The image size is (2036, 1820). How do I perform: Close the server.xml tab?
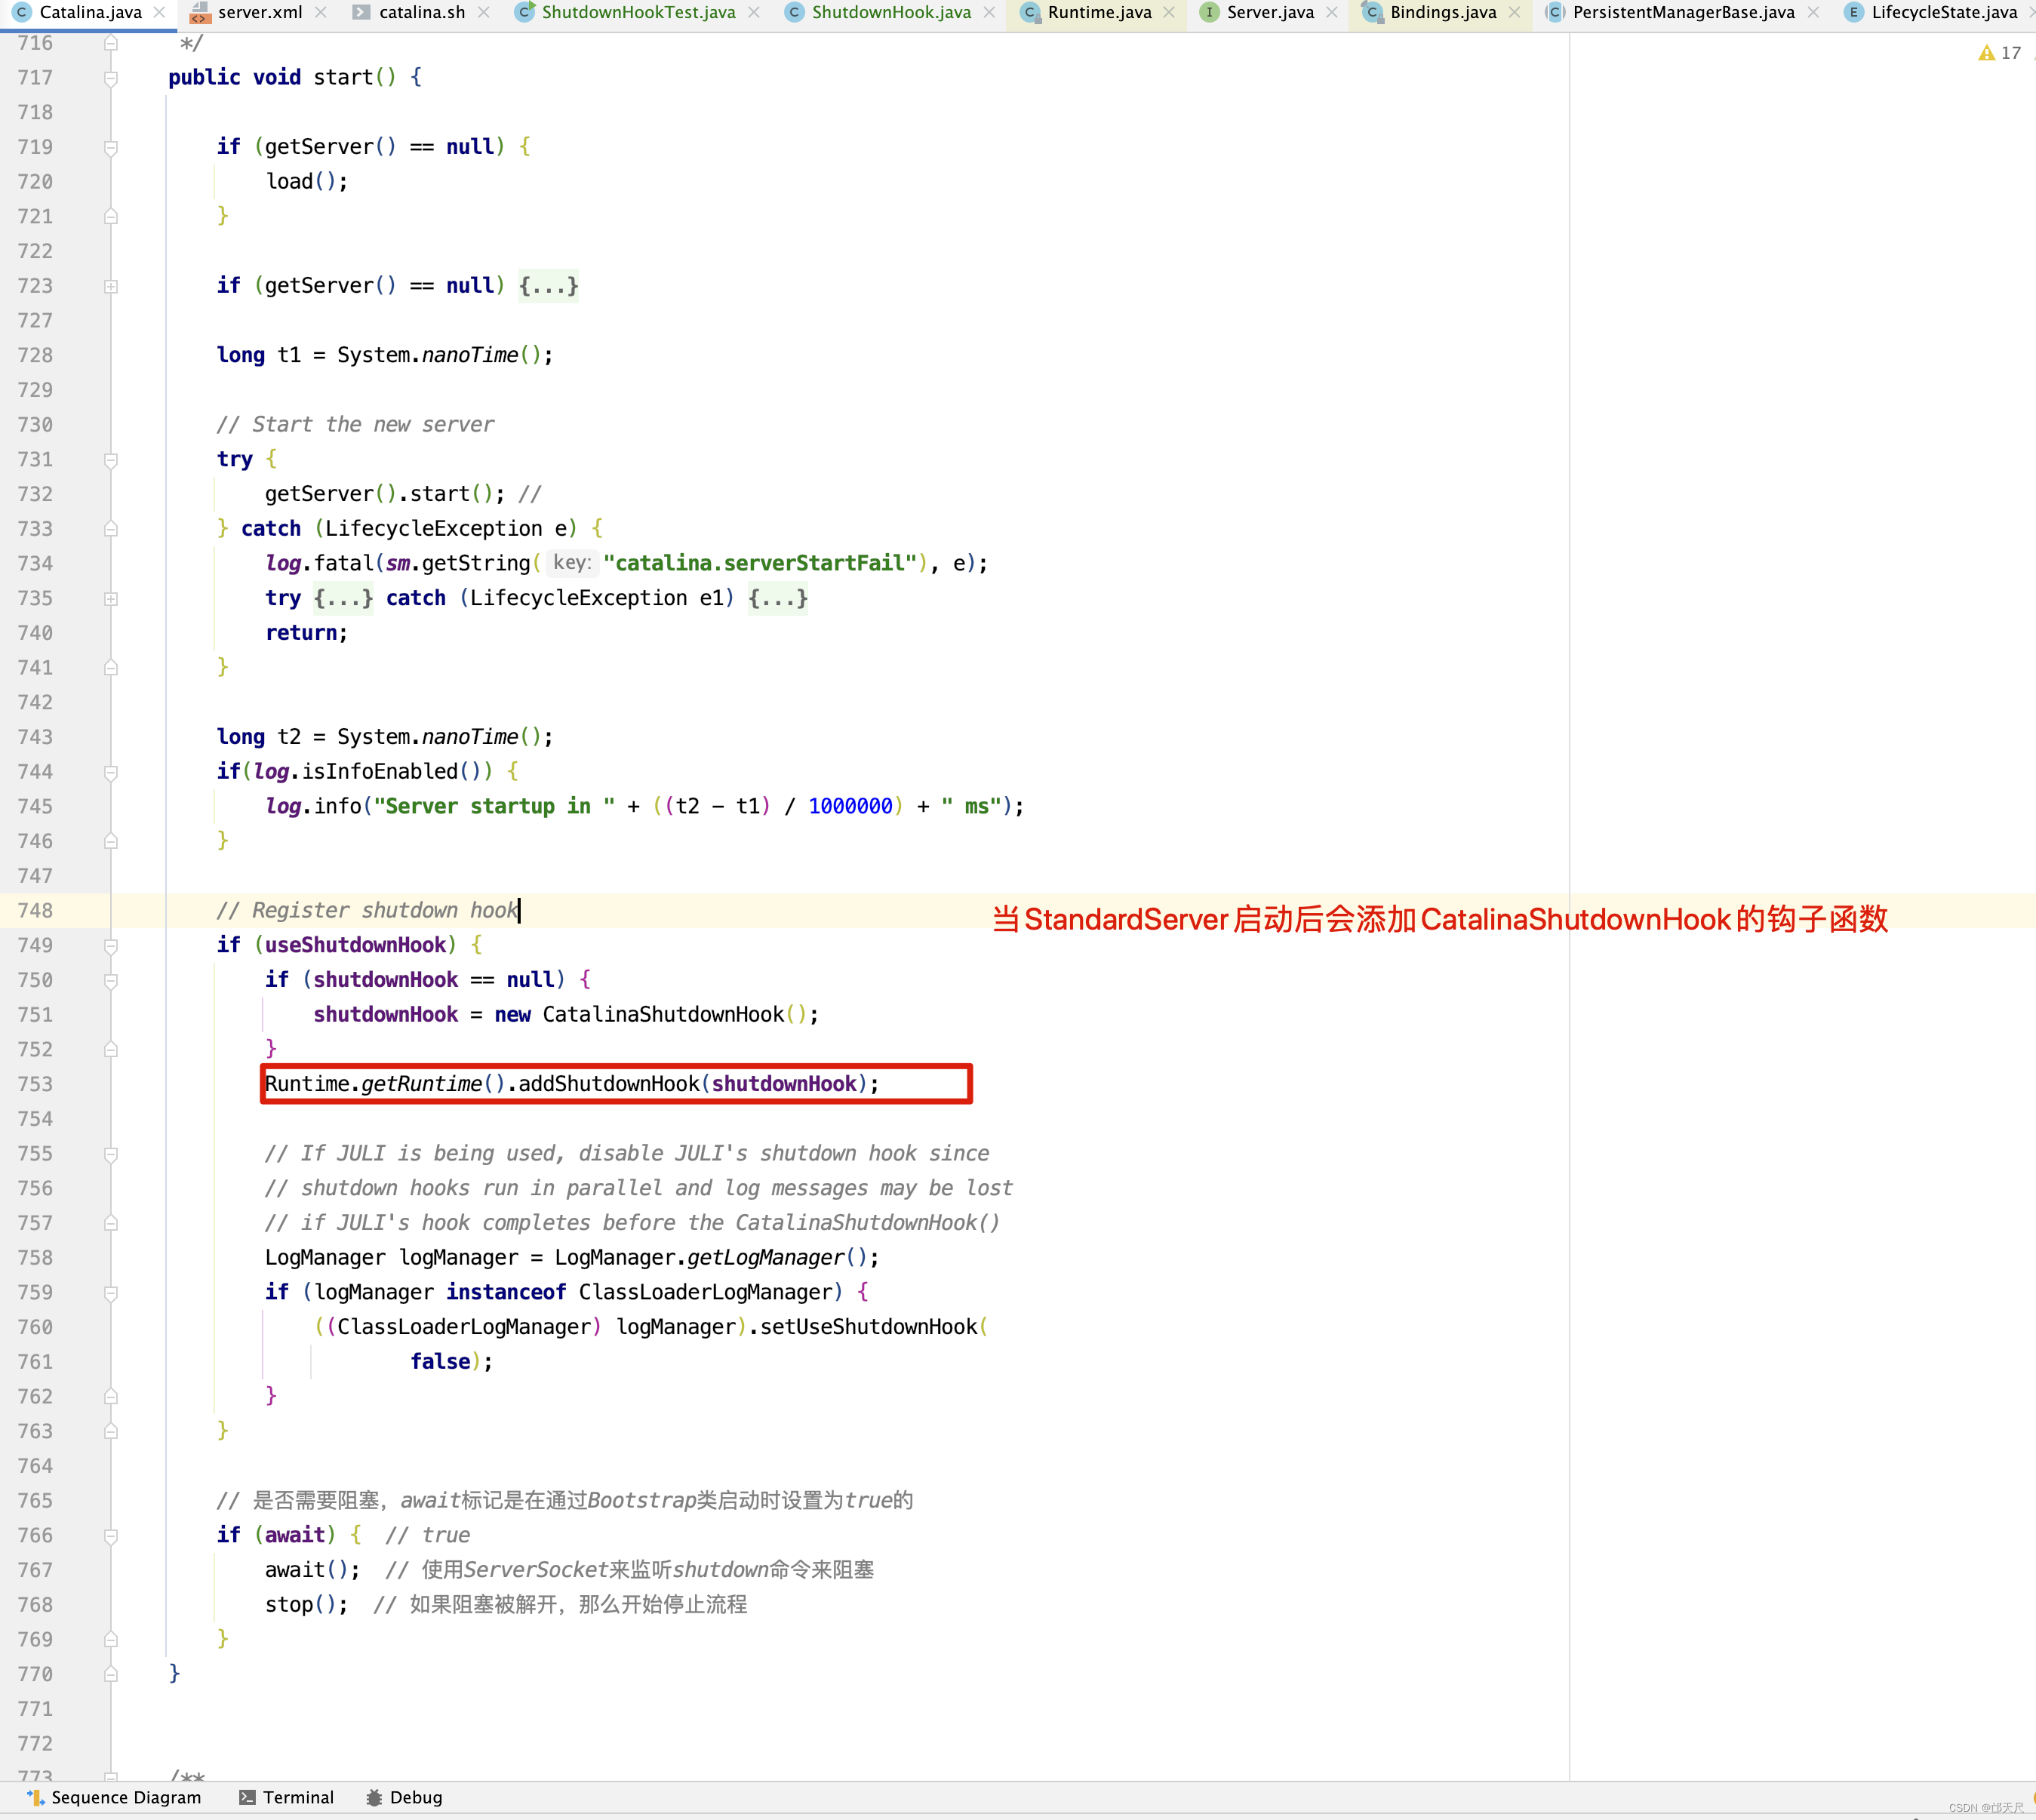[x=320, y=12]
